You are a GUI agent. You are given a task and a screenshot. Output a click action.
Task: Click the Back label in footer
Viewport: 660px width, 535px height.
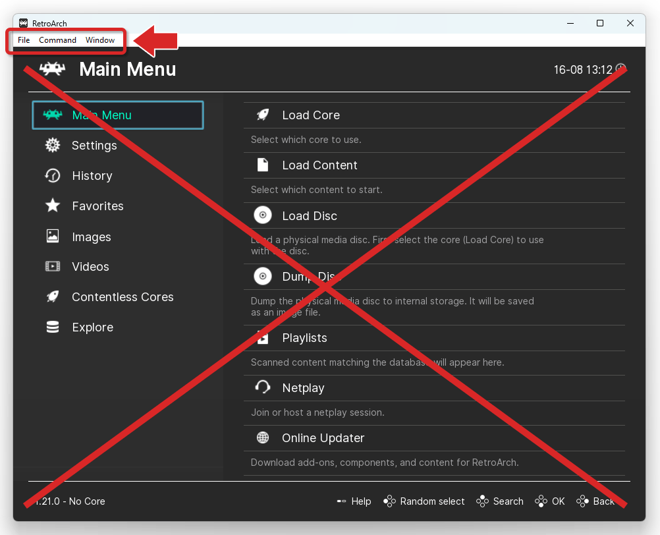(603, 501)
